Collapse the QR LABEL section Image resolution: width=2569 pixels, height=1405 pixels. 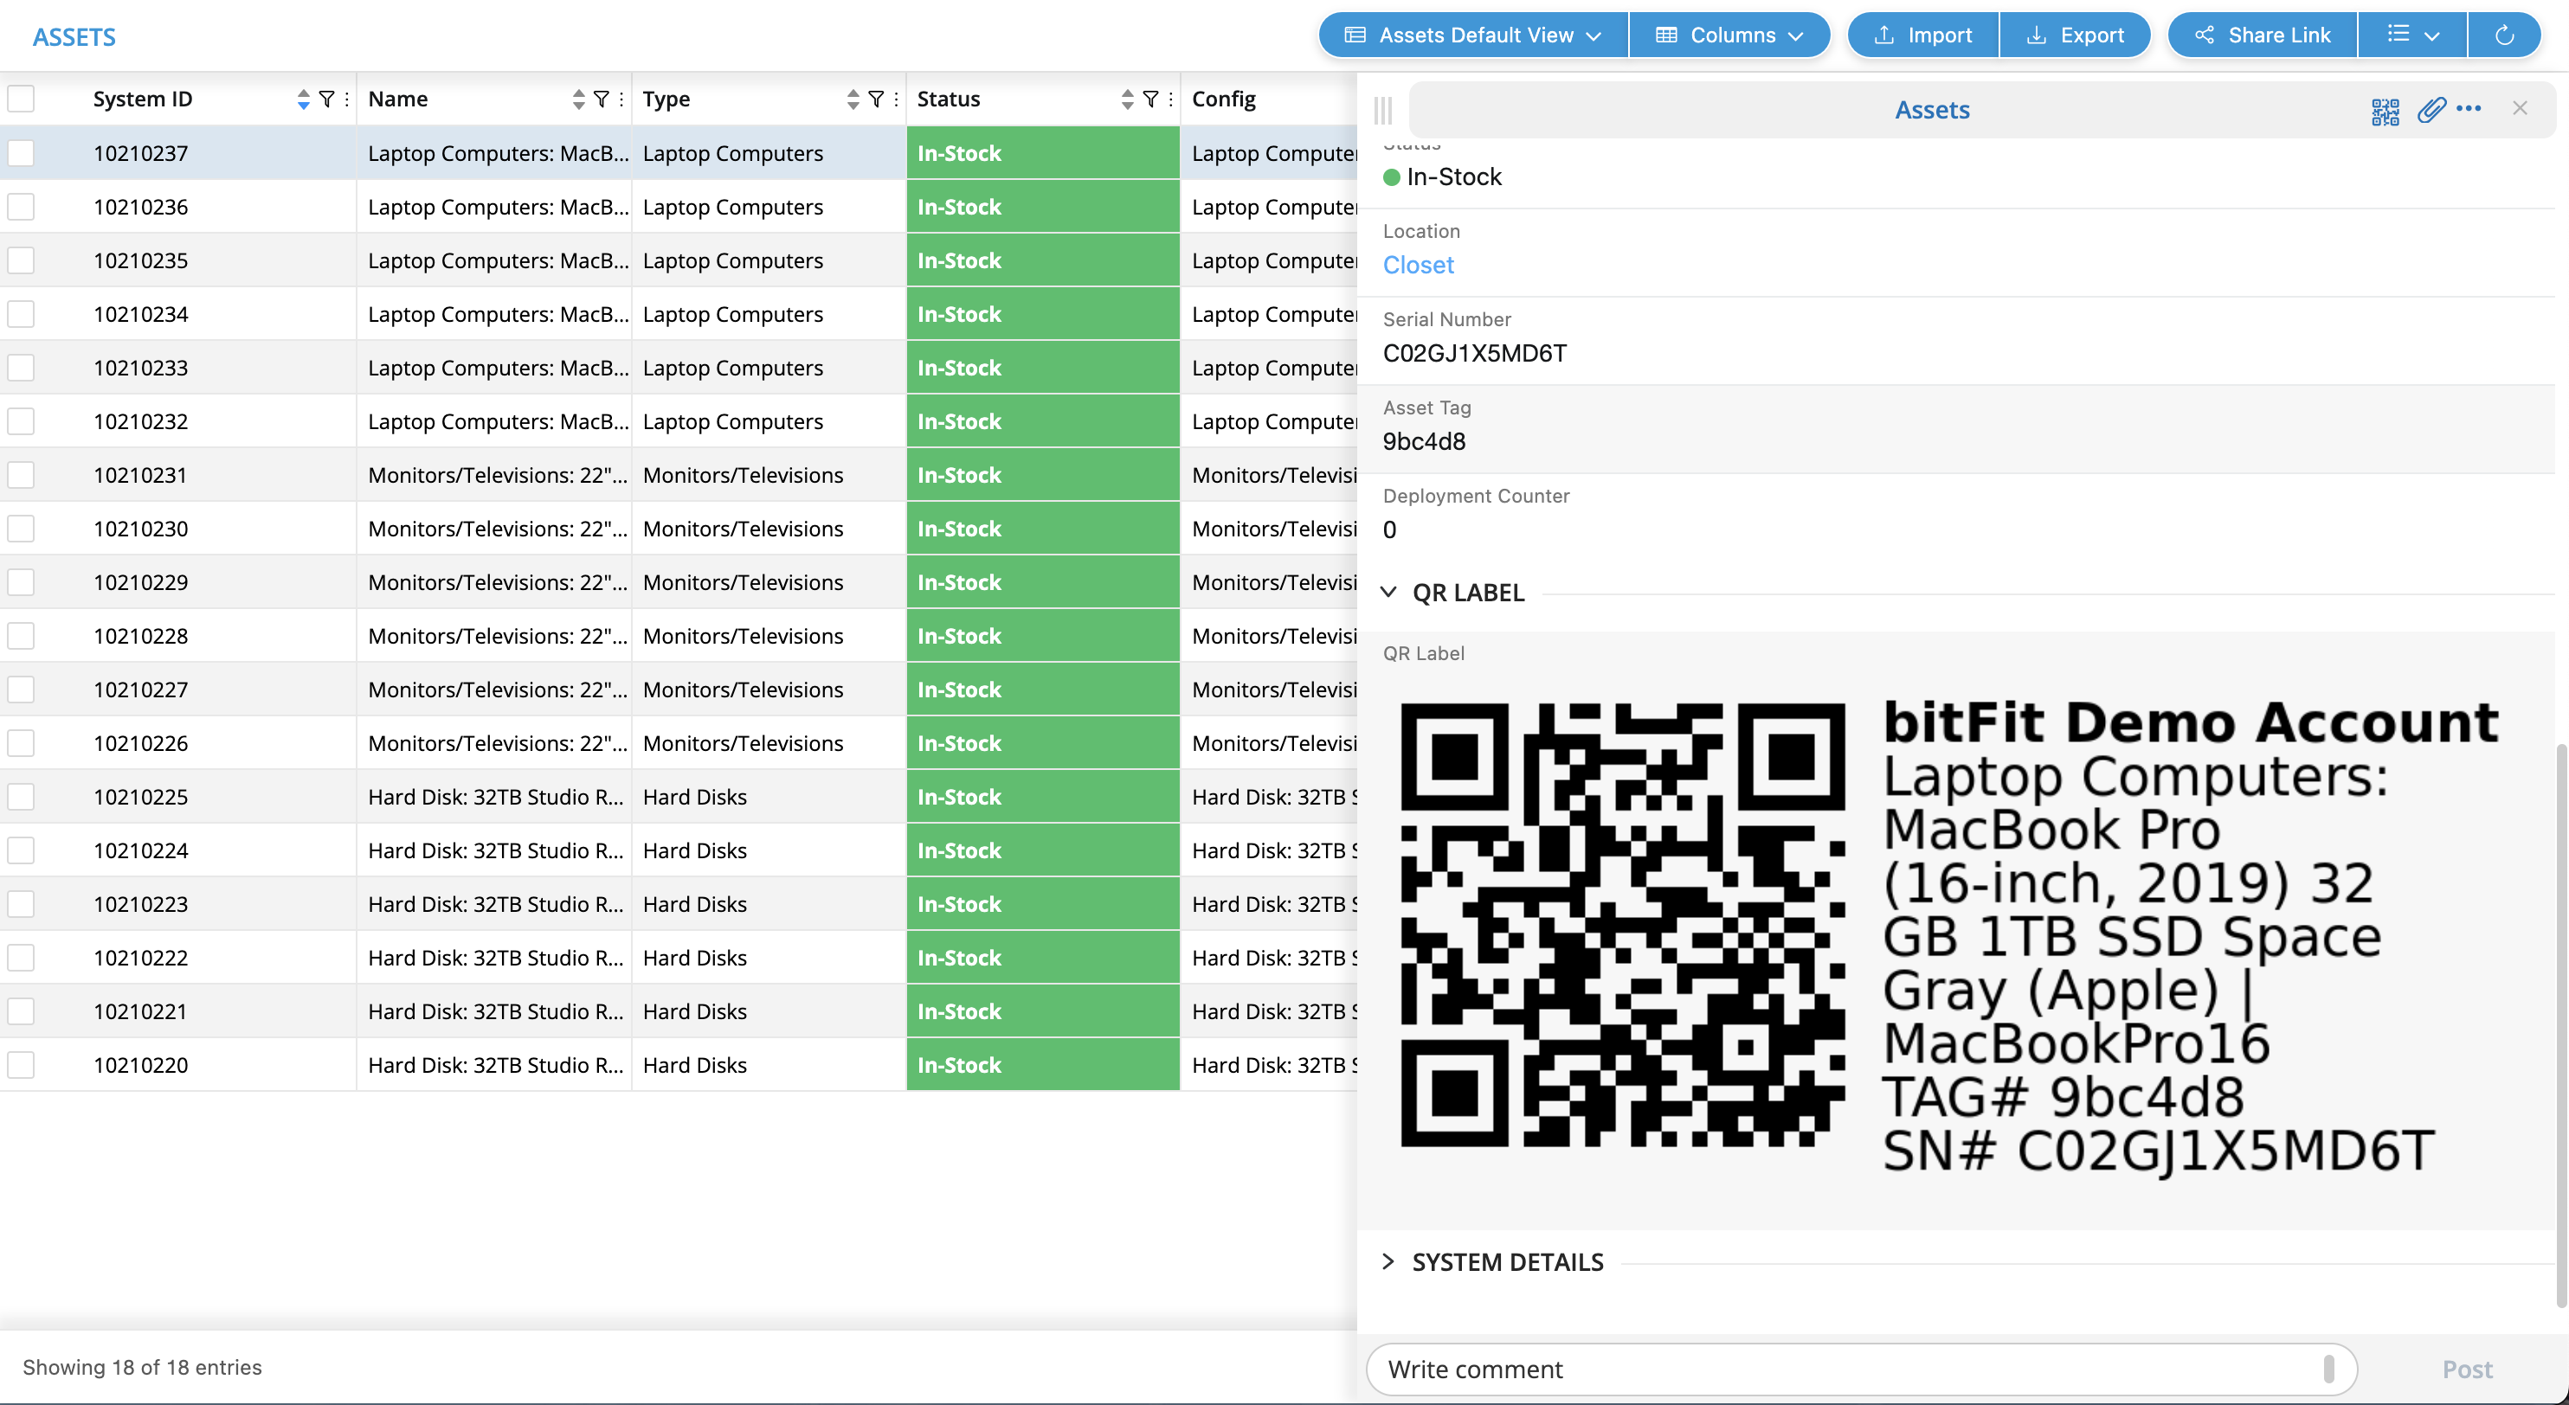tap(1388, 592)
